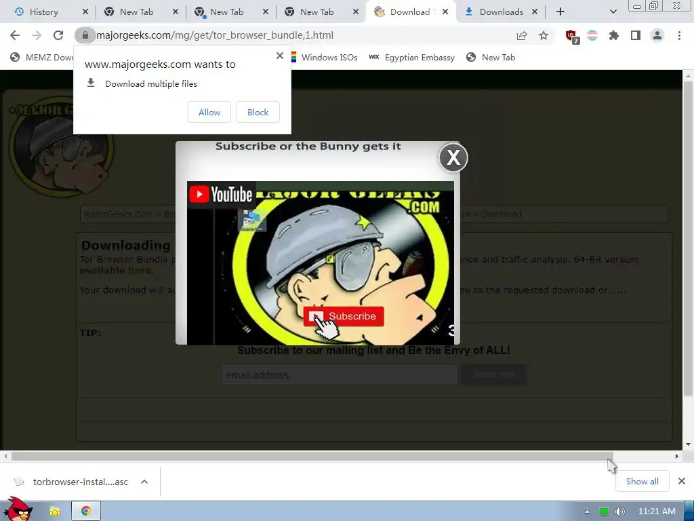
Task: Click the address bar URL
Action: coord(215,35)
